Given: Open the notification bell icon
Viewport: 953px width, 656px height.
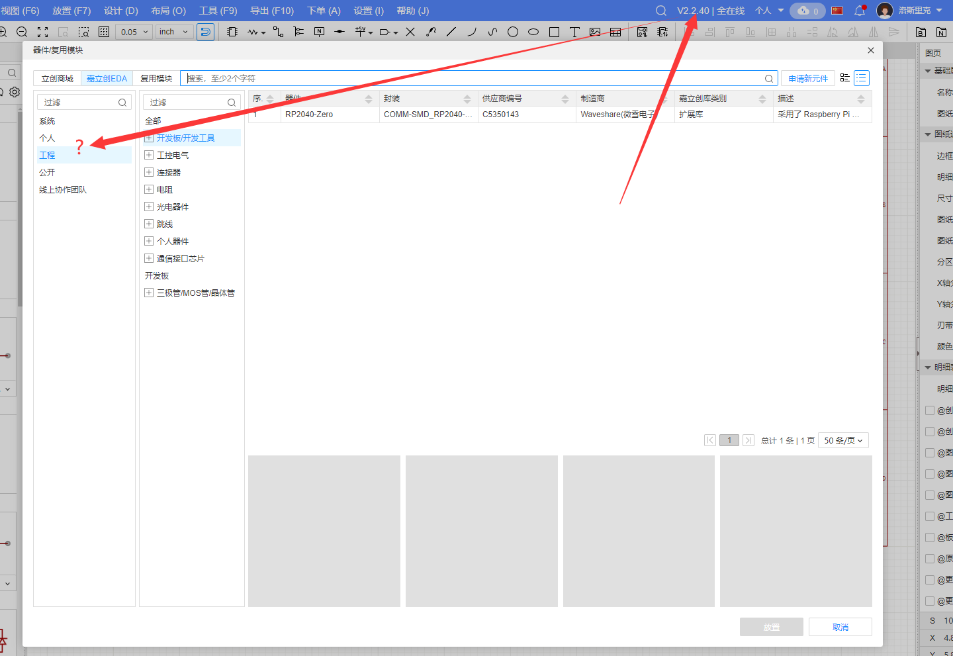Looking at the screenshot, I should click(x=860, y=11).
